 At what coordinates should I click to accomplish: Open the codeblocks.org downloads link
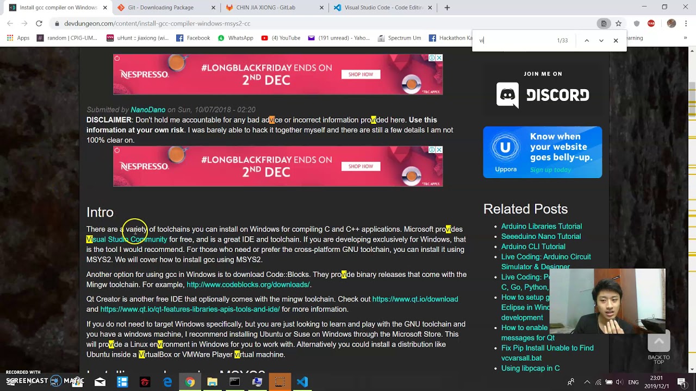coord(248,285)
